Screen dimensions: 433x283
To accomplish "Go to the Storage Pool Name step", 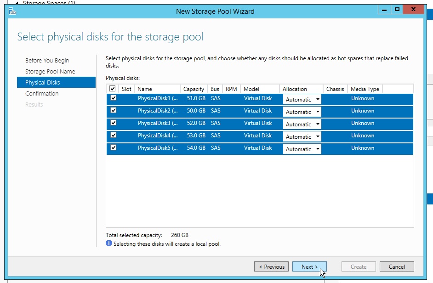I will [x=50, y=72].
